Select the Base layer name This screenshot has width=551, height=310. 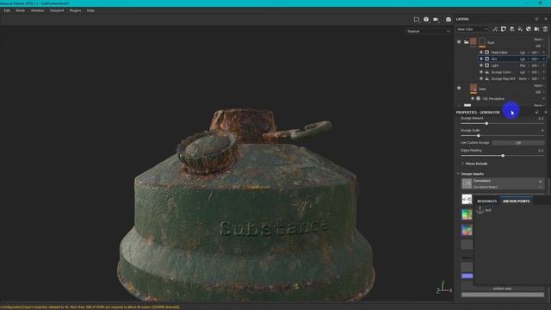coord(482,89)
